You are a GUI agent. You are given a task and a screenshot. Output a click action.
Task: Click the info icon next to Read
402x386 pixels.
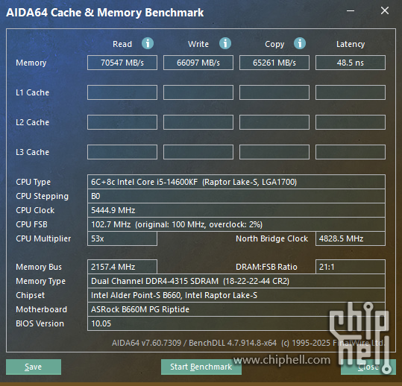tap(148, 43)
